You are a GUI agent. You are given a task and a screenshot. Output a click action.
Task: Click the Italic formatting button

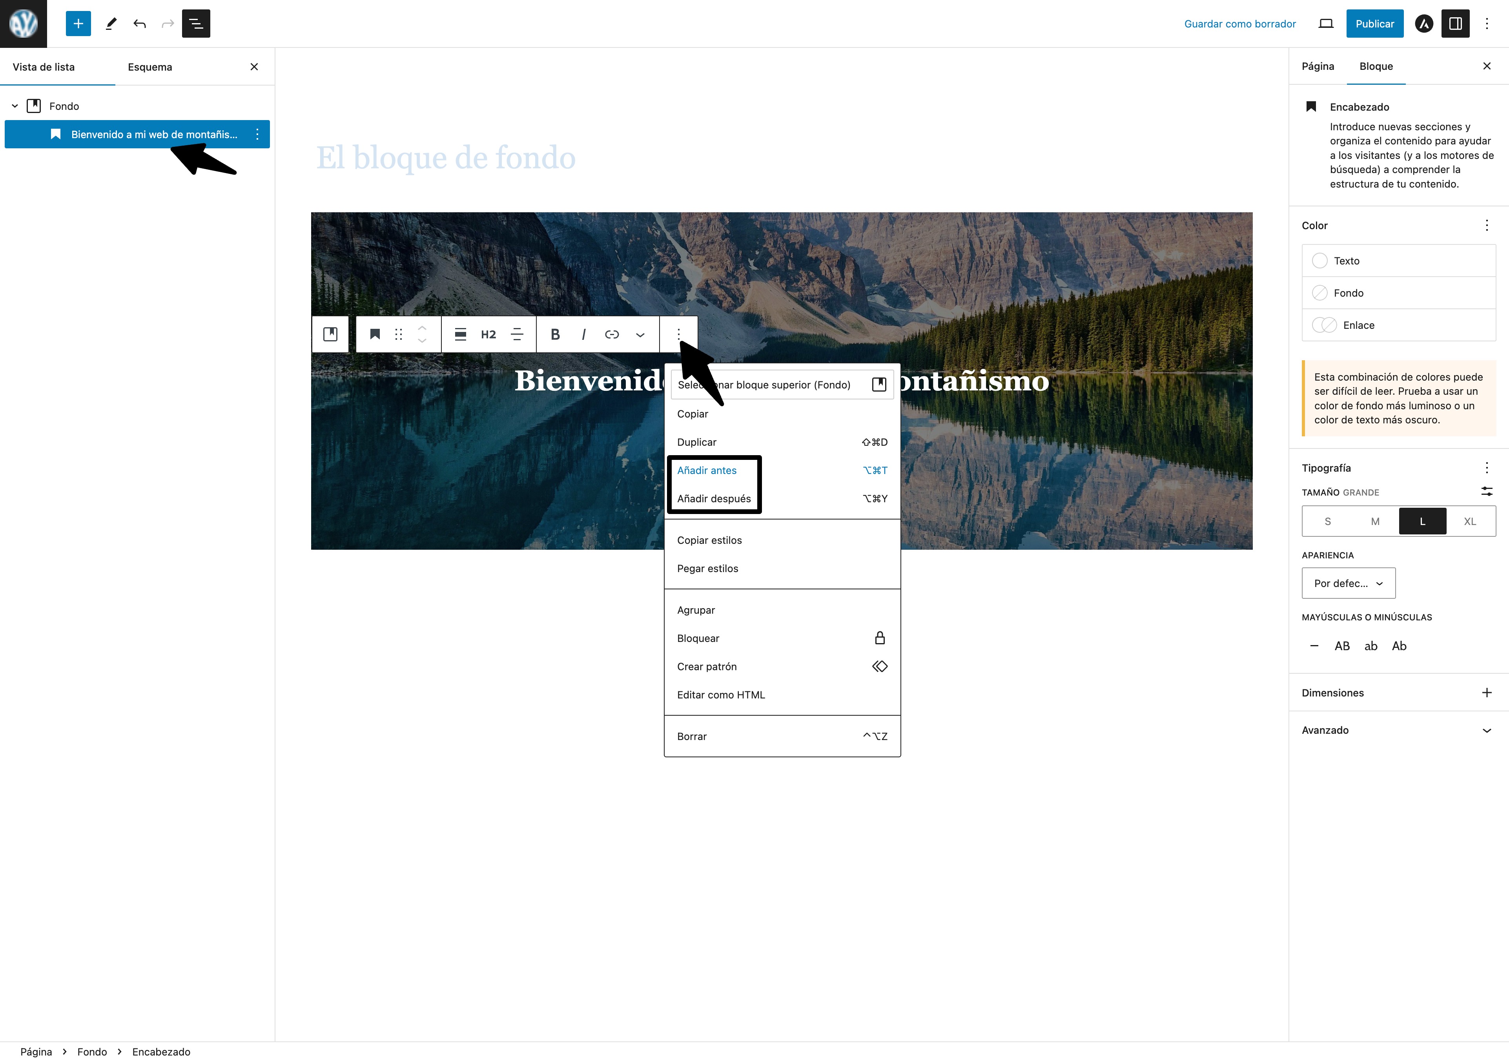tap(583, 335)
